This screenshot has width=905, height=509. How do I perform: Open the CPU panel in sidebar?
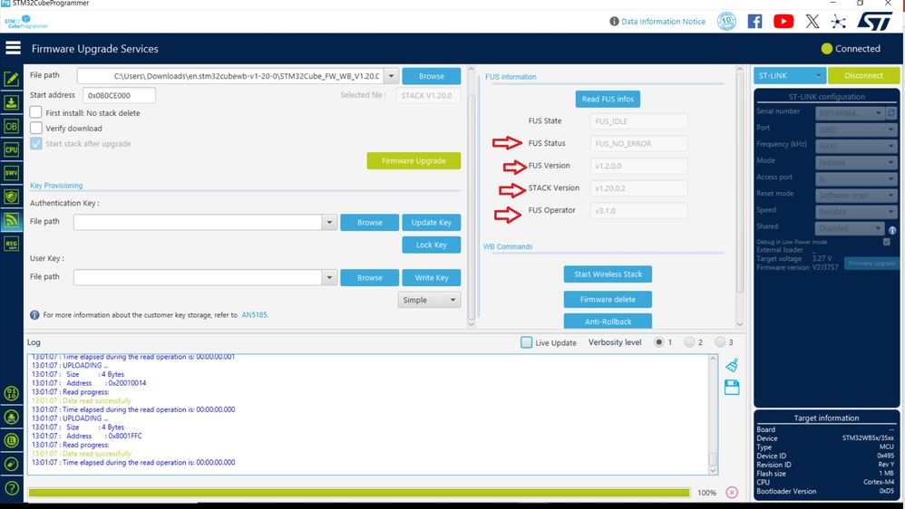[12, 149]
